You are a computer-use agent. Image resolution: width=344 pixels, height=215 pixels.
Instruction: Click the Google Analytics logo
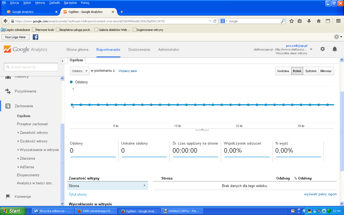[x=26, y=49]
